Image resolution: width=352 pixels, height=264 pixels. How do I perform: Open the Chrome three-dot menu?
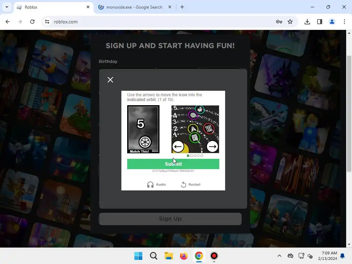[x=344, y=22]
